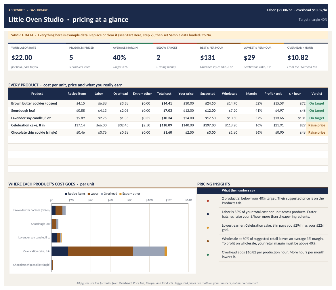Click the Below Target value 2
This screenshot has height=290, width=336.
[x=158, y=58]
